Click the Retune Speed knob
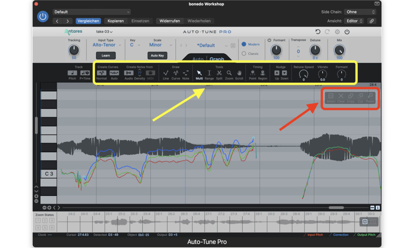 pos(303,74)
